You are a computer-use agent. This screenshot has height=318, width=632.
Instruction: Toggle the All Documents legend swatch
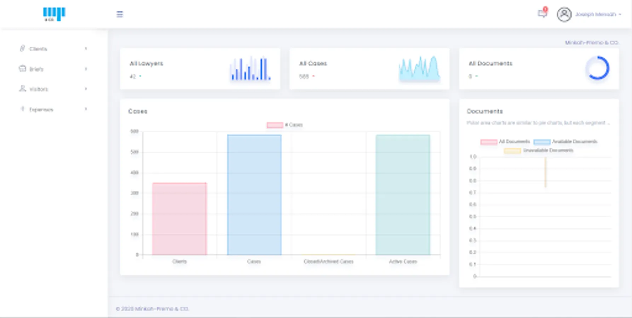(489, 142)
